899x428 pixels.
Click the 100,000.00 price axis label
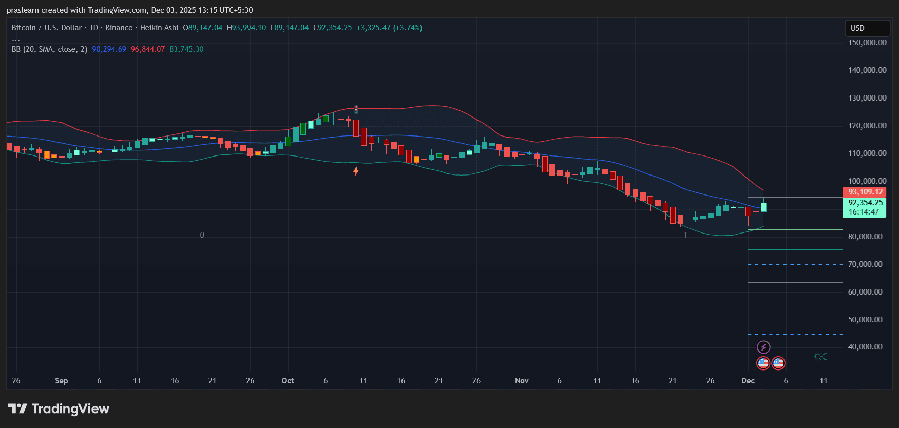(x=867, y=181)
